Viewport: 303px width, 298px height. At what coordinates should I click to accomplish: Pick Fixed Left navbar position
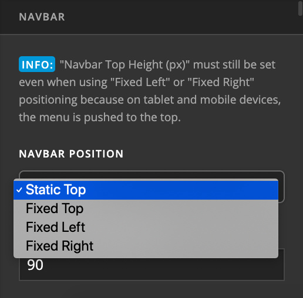click(x=146, y=227)
